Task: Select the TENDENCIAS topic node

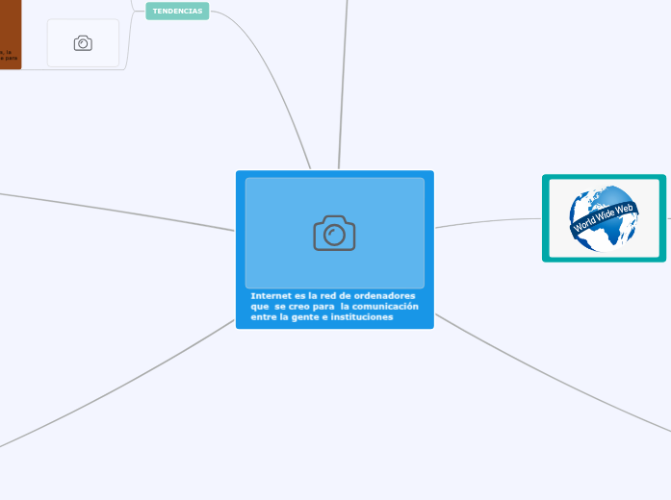Action: click(177, 12)
